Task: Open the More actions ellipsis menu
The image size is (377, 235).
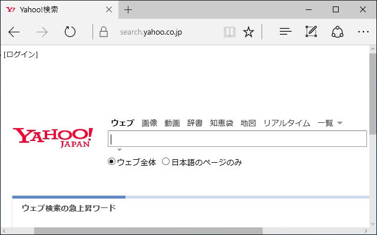Action: 363,32
